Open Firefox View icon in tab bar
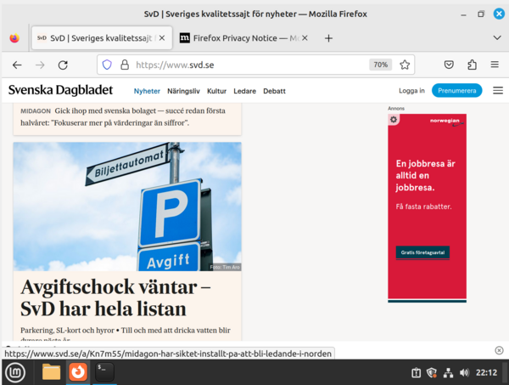Image resolution: width=509 pixels, height=385 pixels. pyautogui.click(x=14, y=38)
